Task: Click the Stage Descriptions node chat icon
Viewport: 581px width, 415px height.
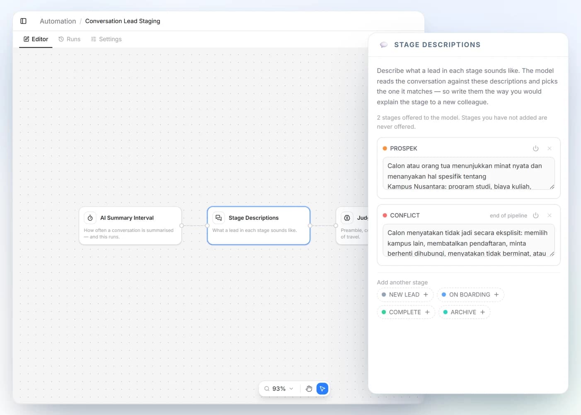Action: coord(219,218)
